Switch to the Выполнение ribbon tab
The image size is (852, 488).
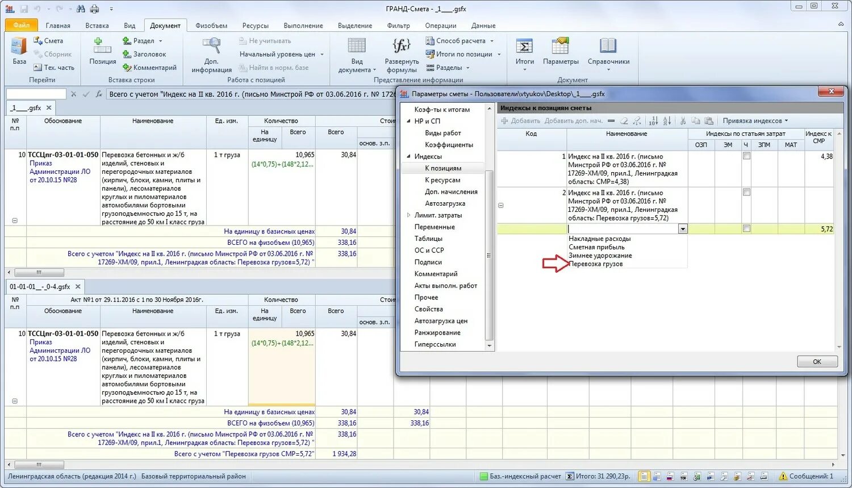click(303, 26)
